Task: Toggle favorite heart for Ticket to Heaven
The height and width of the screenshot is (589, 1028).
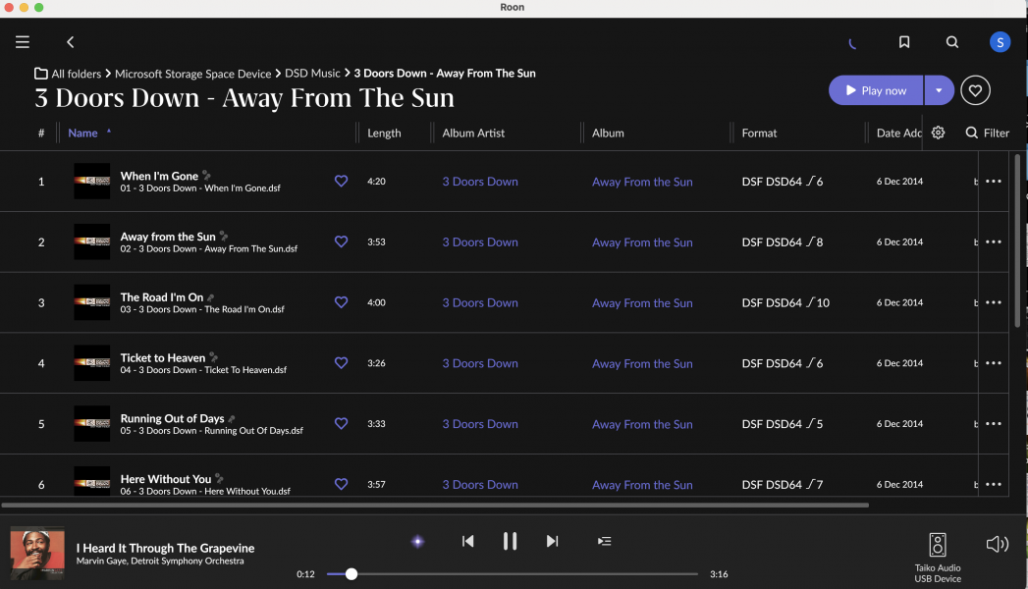Action: coord(341,363)
